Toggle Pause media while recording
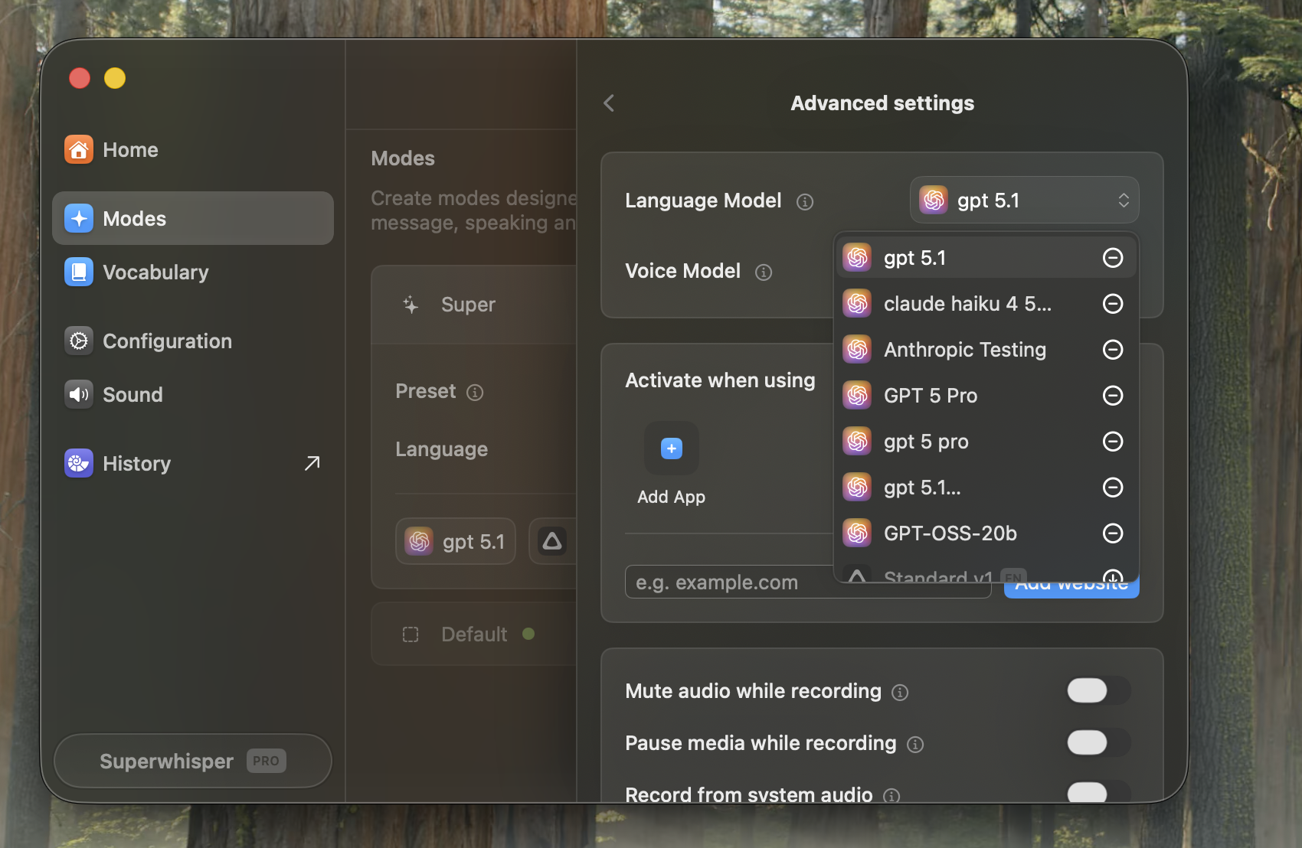 coord(1098,742)
